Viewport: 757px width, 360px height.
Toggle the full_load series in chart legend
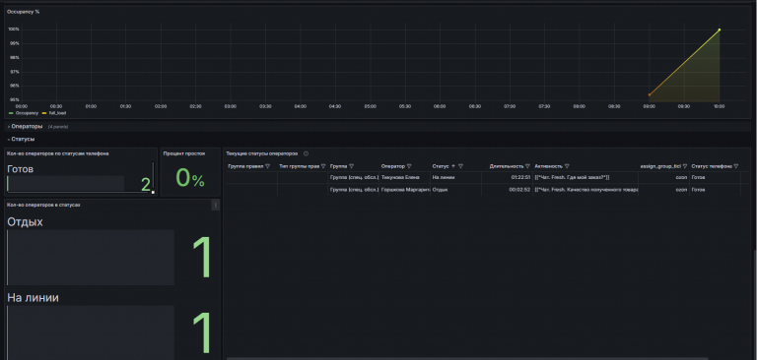click(54, 113)
